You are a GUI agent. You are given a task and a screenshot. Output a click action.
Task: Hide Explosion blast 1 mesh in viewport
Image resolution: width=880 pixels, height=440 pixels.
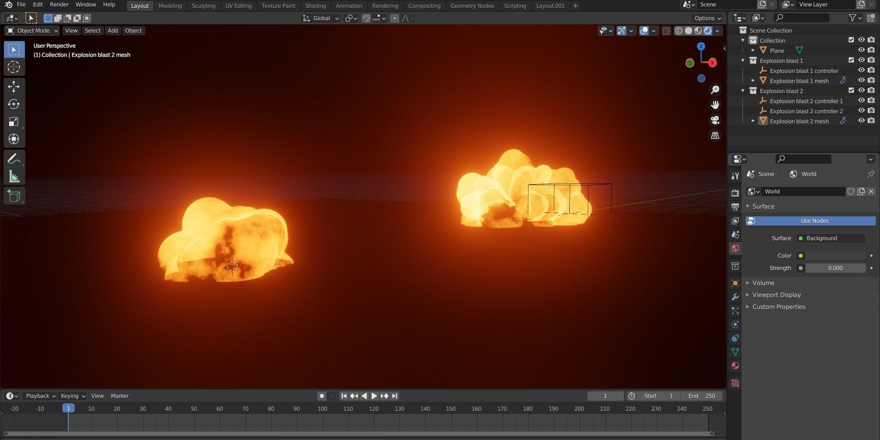coord(862,80)
